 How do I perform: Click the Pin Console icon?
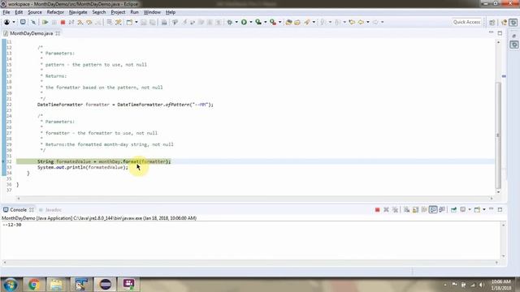tap(453, 209)
